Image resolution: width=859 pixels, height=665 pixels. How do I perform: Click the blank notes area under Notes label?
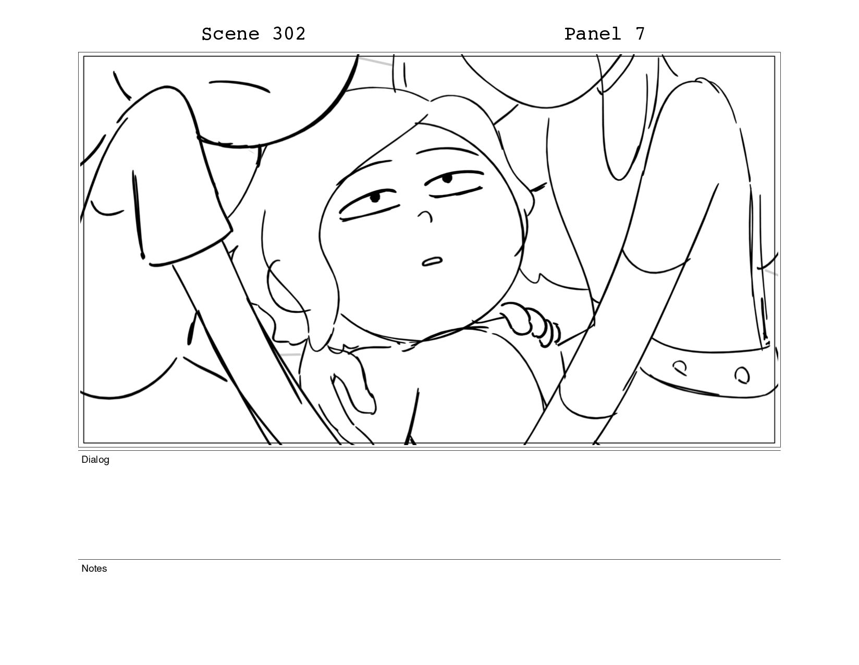coord(429,610)
